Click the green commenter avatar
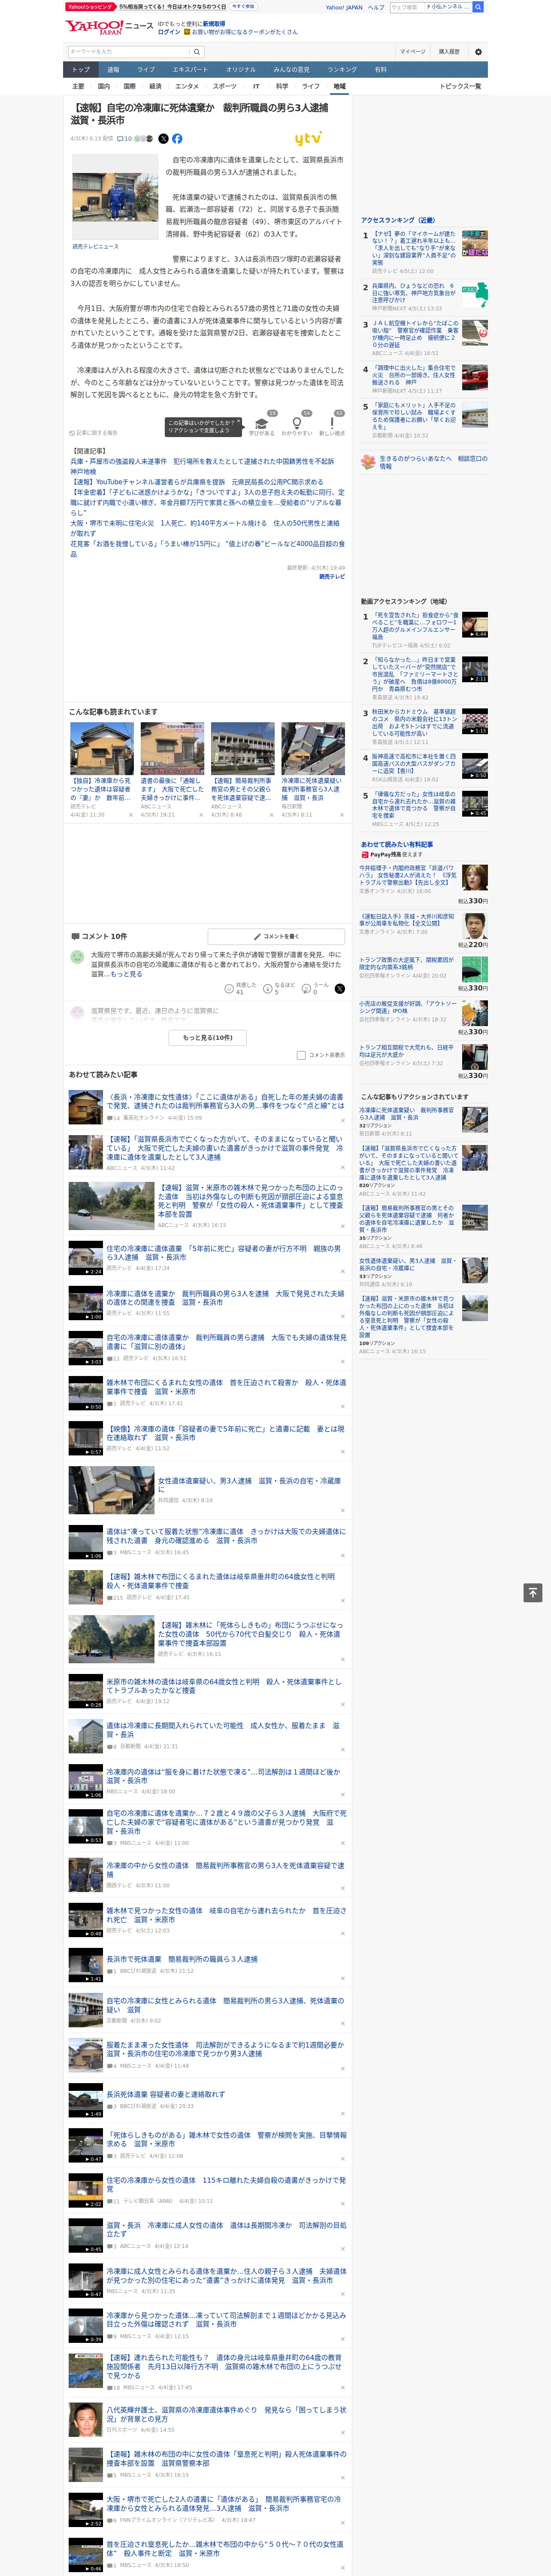This screenshot has width=551, height=2576. click(77, 957)
